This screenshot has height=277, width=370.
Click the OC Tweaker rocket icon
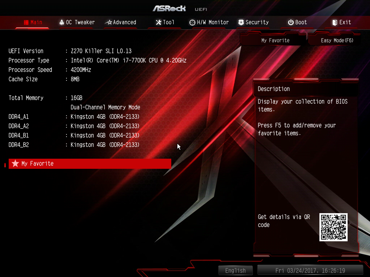pos(61,22)
